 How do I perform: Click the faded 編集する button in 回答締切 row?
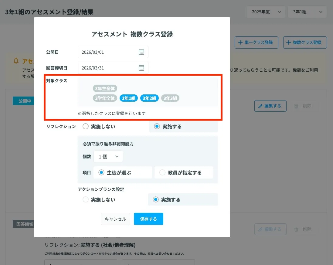click(270, 229)
